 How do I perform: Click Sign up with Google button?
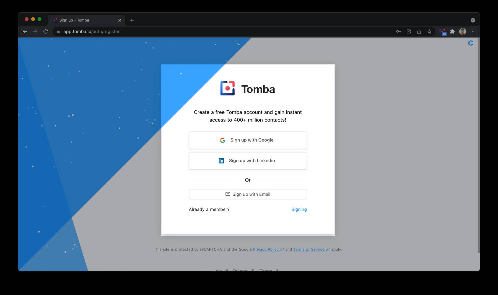coord(248,140)
